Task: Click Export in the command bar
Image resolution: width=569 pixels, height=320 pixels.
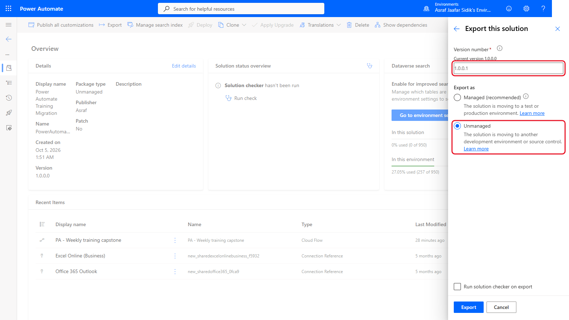Action: (110, 25)
